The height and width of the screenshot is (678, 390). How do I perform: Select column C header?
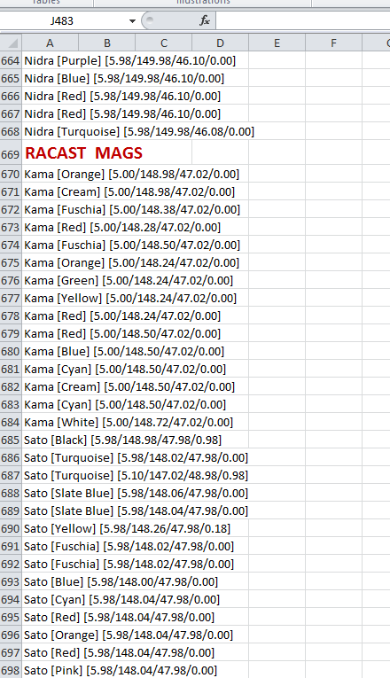pyautogui.click(x=163, y=43)
